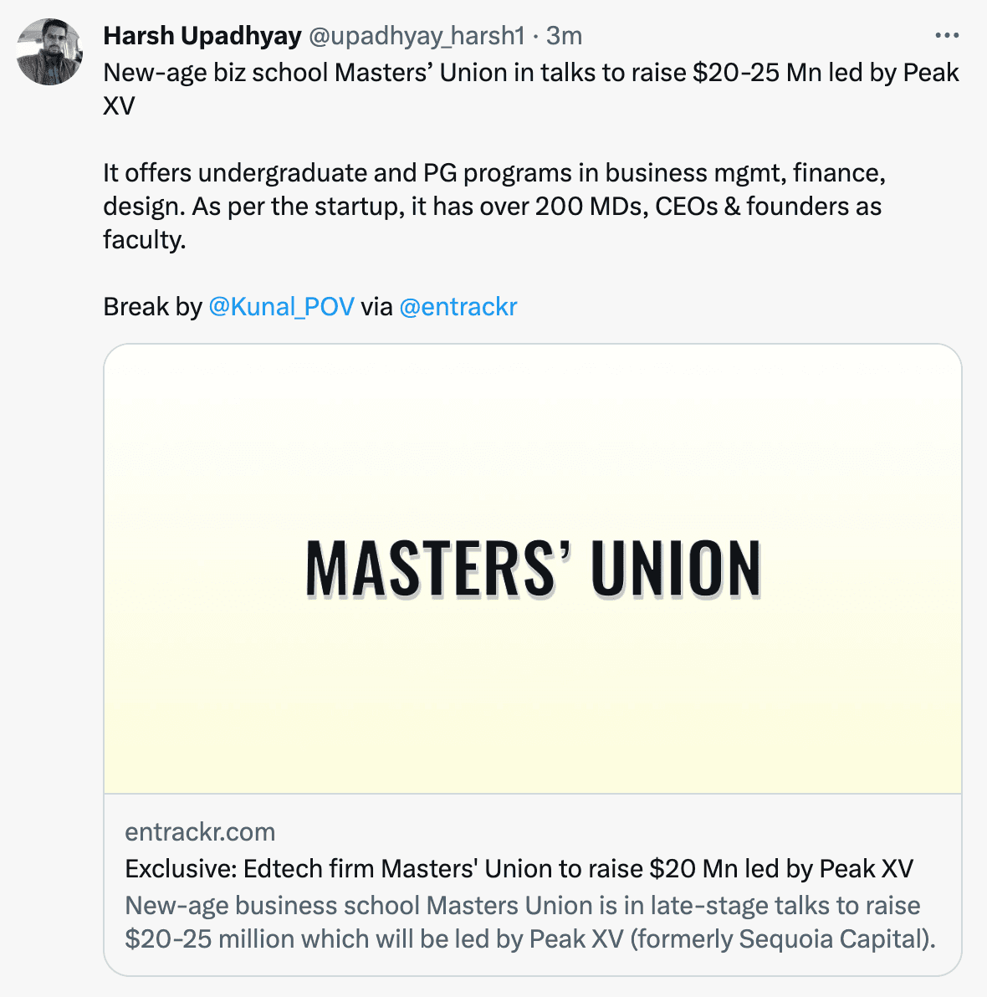Click card description starting "New-age business school"
The image size is (987, 997).
(522, 906)
